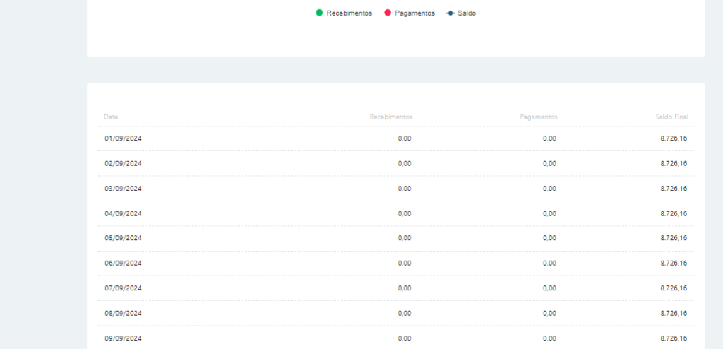The height and width of the screenshot is (349, 723).
Task: Click the red Pagamentos legend circle
Action: [388, 13]
